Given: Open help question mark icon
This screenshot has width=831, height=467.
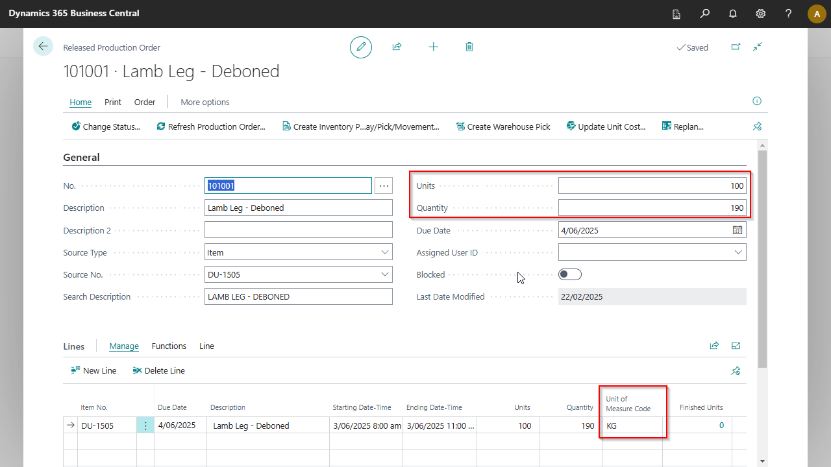Looking at the screenshot, I should point(788,13).
